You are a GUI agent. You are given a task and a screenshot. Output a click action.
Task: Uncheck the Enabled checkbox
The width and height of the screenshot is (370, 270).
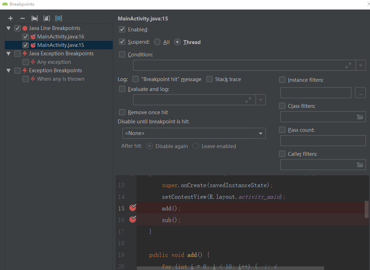[122, 29]
